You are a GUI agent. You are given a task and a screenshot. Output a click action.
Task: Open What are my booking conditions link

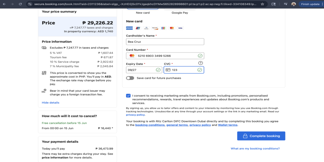click(x=255, y=149)
